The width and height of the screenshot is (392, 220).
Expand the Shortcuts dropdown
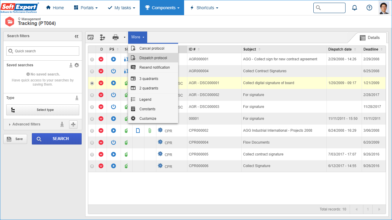(x=204, y=8)
